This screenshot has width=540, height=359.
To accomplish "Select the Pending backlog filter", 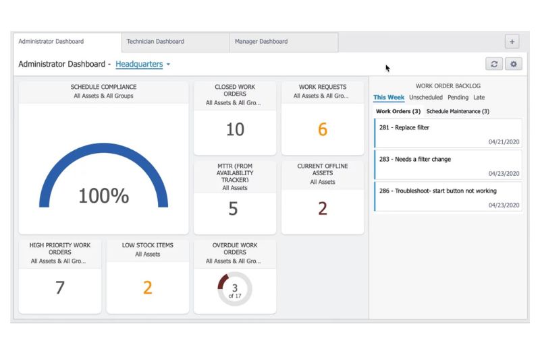I will (x=458, y=98).
